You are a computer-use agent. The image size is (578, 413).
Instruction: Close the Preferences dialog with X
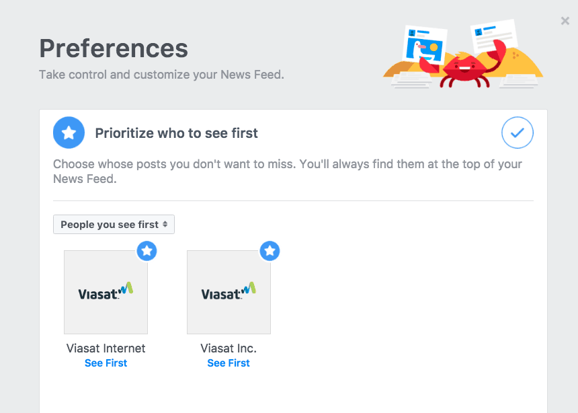[565, 21]
